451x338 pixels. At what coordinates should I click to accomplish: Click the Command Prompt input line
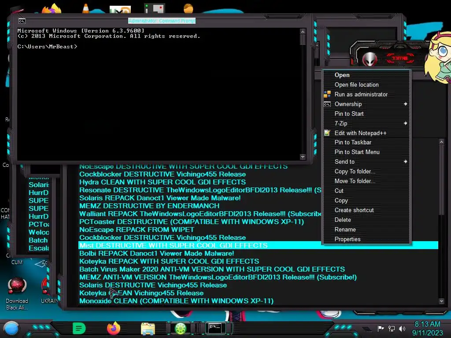pos(47,47)
